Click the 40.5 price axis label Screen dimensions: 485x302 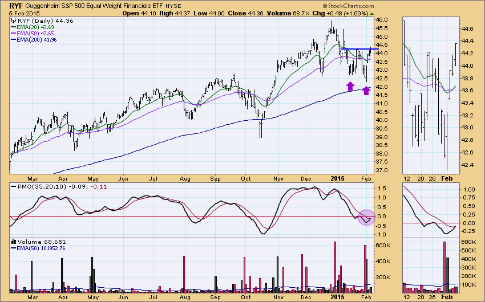(381, 112)
